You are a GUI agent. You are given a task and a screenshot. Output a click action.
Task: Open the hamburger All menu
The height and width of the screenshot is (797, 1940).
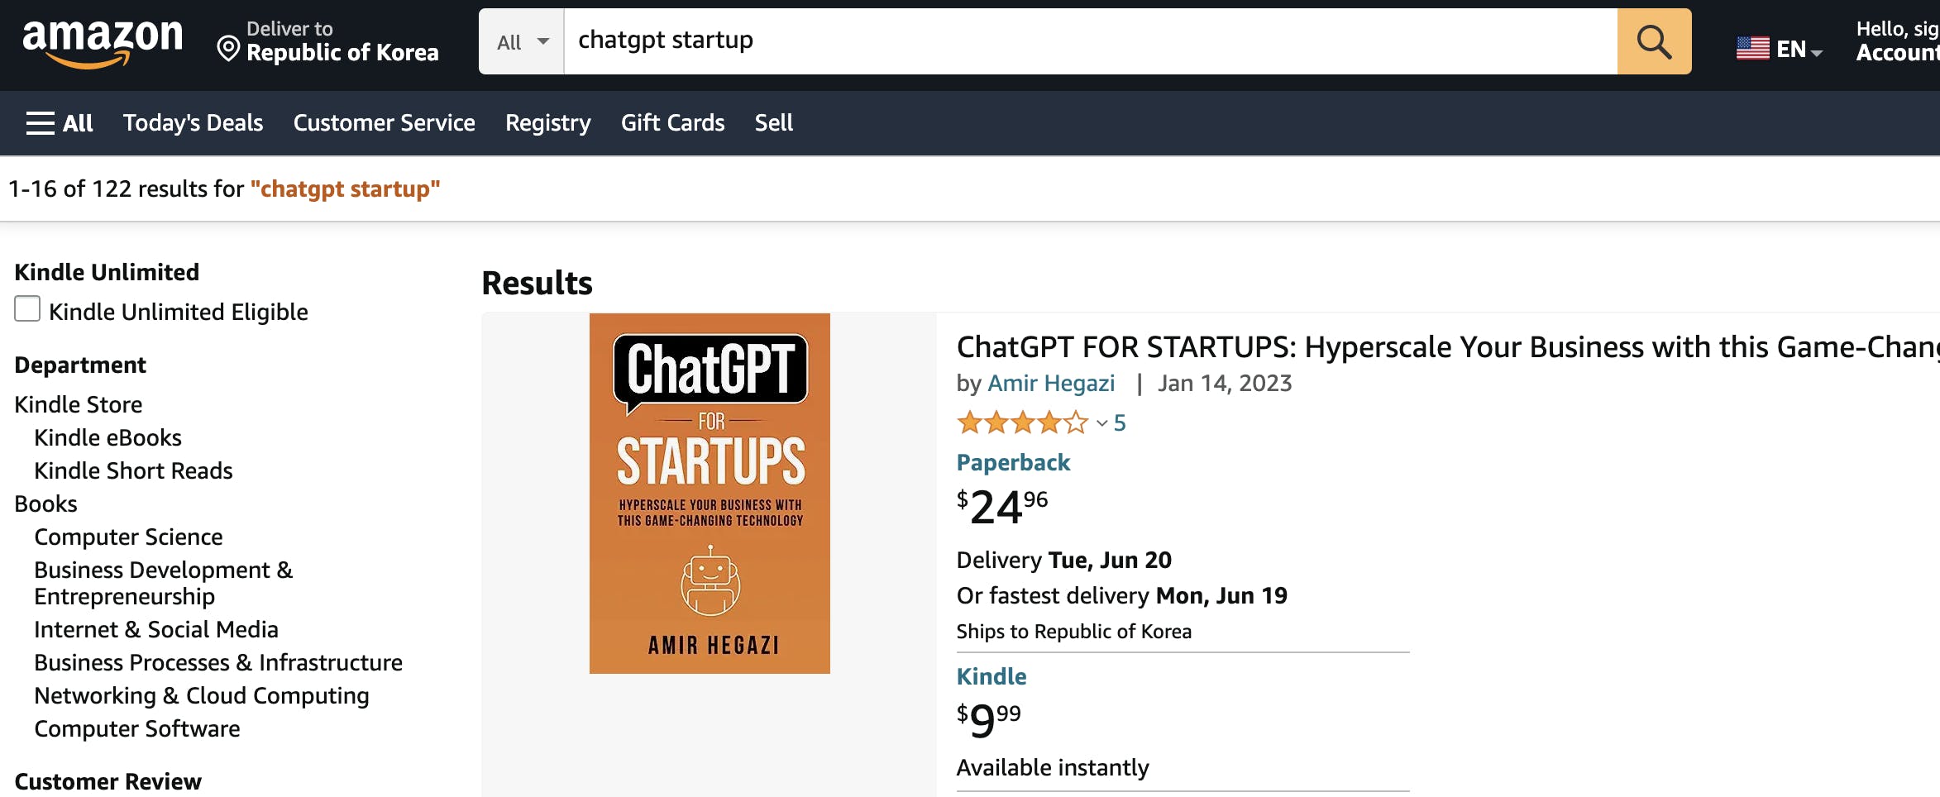(x=59, y=123)
